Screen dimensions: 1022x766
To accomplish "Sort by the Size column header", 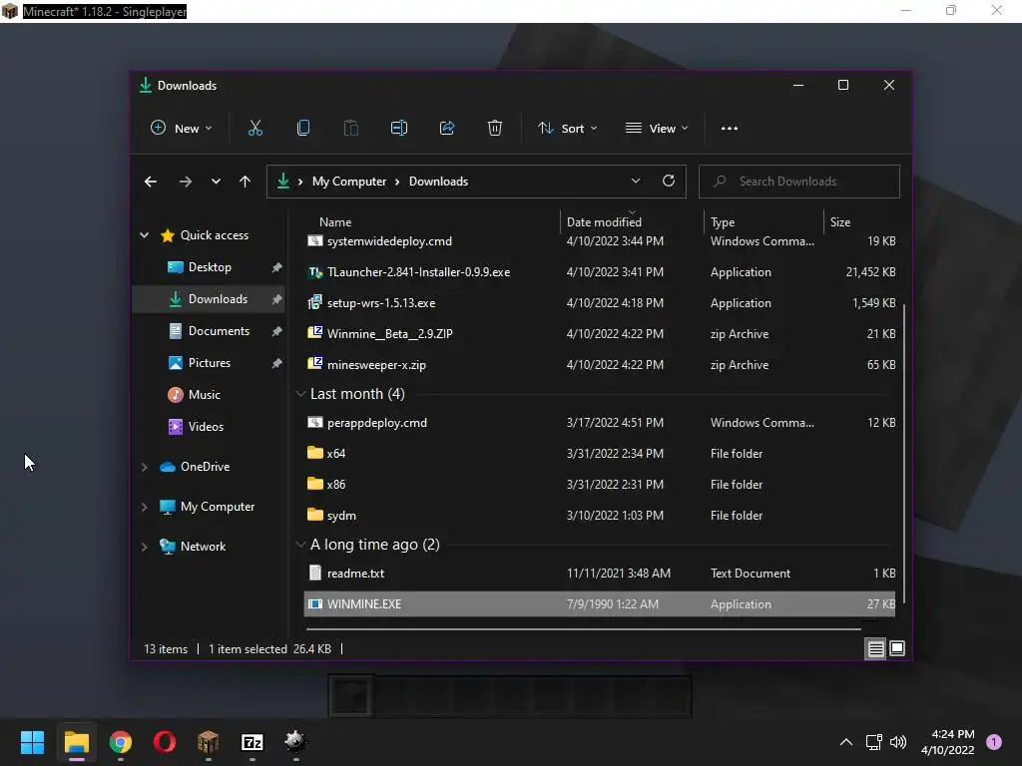I will coord(840,222).
